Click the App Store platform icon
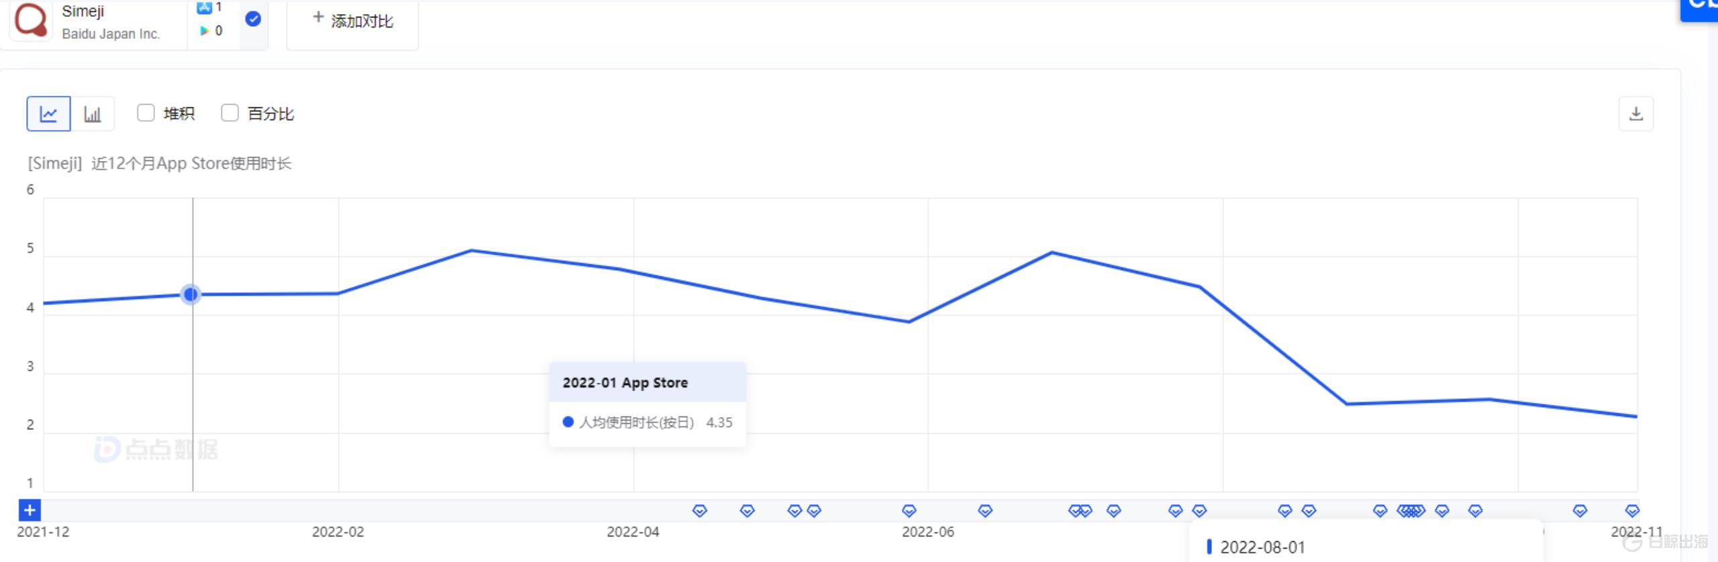This screenshot has height=562, width=1718. (205, 7)
